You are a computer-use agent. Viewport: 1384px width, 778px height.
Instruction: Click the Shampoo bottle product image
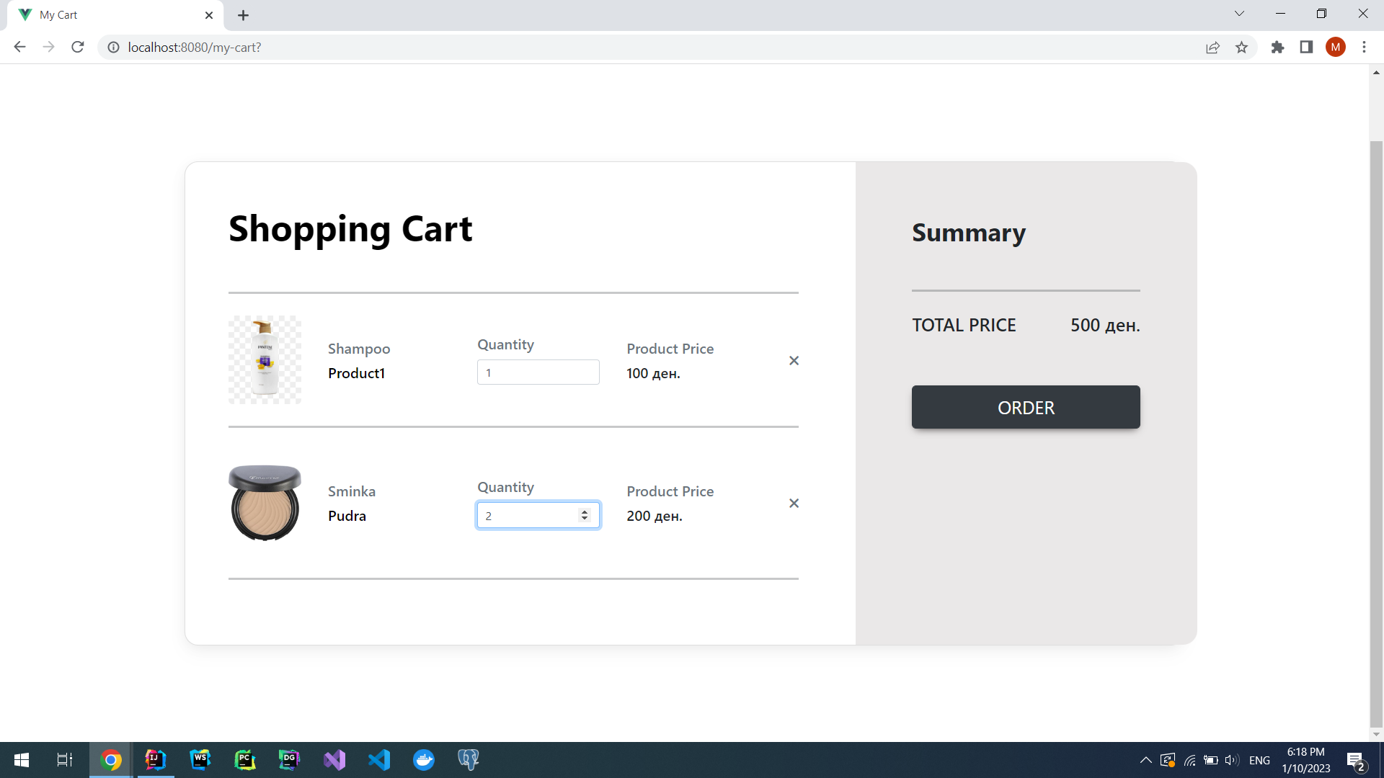(265, 359)
